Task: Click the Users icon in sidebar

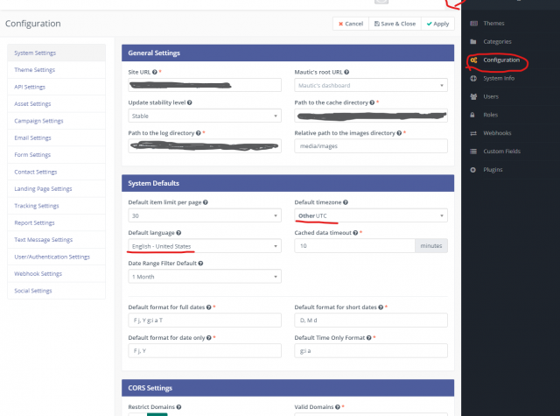Action: coord(473,96)
